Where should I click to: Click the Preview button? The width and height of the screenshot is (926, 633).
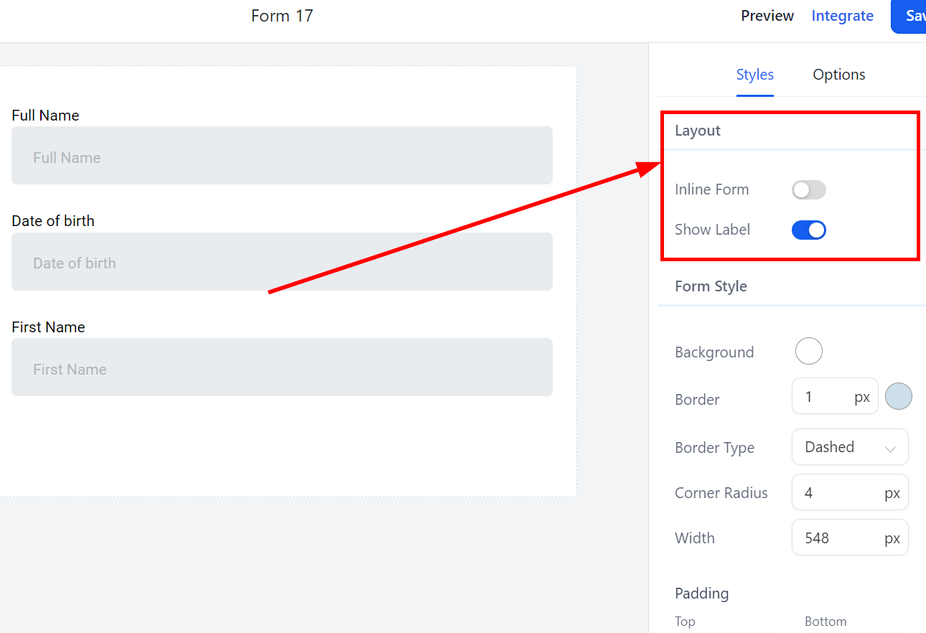click(x=767, y=16)
